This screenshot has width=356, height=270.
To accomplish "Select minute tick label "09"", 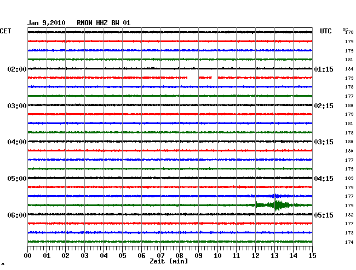I will 198,256.
